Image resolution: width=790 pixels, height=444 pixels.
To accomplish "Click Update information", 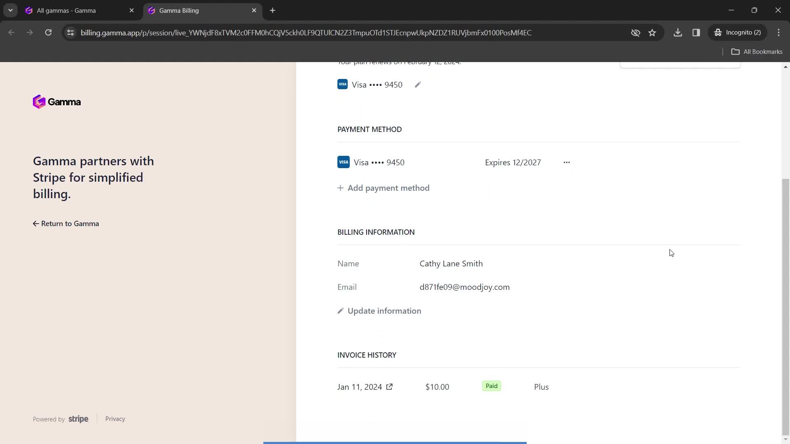I will 379,311.
